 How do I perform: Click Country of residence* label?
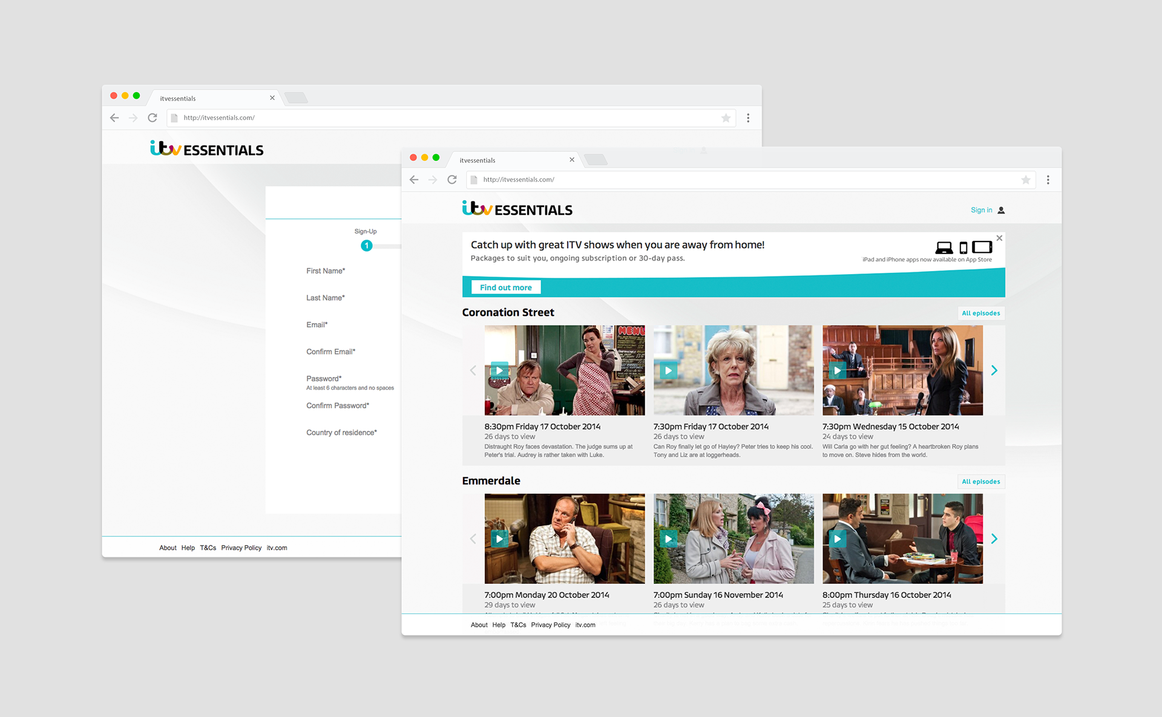[341, 433]
